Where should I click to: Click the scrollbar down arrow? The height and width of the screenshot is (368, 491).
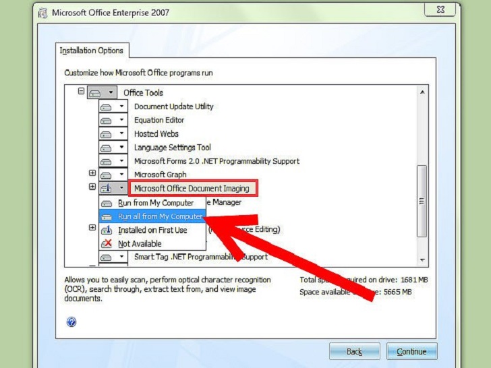click(422, 259)
